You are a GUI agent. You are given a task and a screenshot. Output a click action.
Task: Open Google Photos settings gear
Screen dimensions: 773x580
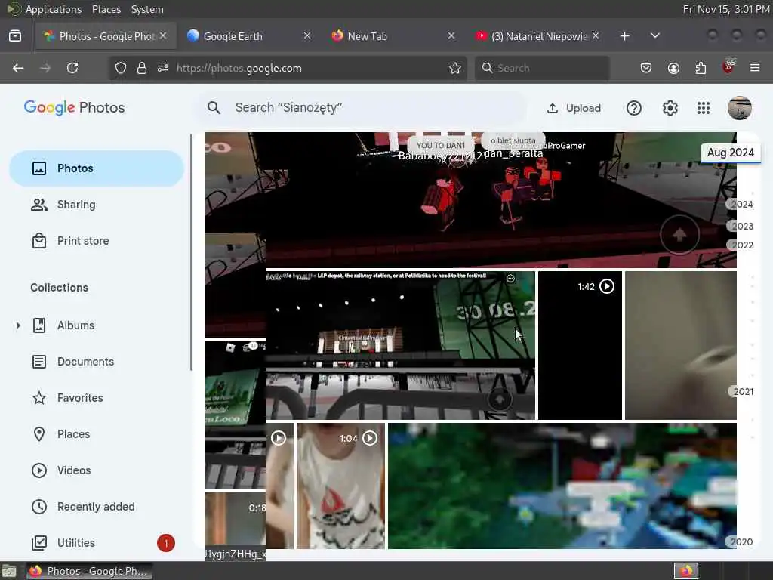pos(670,108)
